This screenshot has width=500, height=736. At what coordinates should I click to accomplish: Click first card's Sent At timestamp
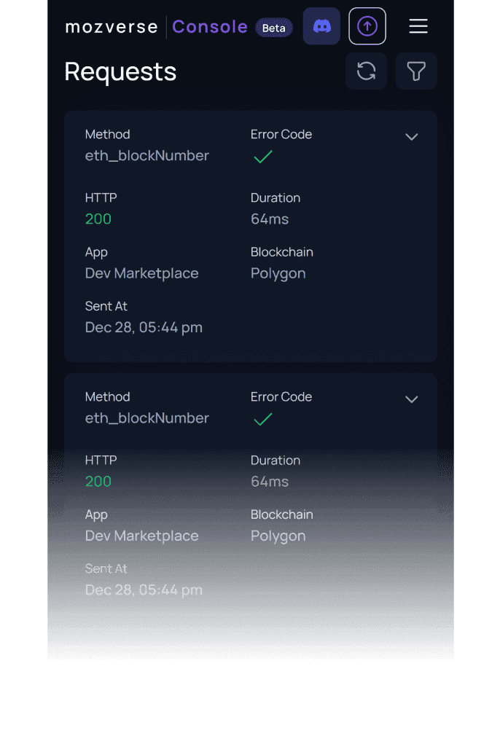[x=144, y=327]
